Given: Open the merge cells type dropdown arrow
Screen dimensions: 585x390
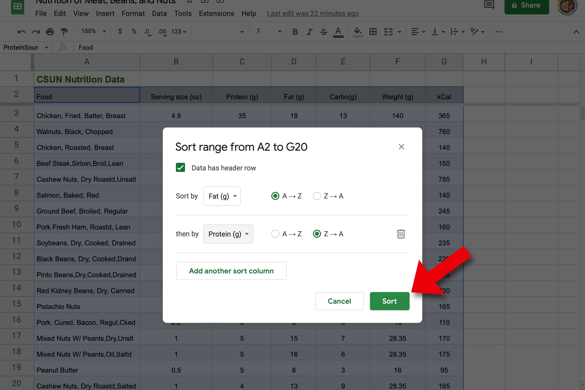Looking at the screenshot, I should pyautogui.click(x=399, y=32).
